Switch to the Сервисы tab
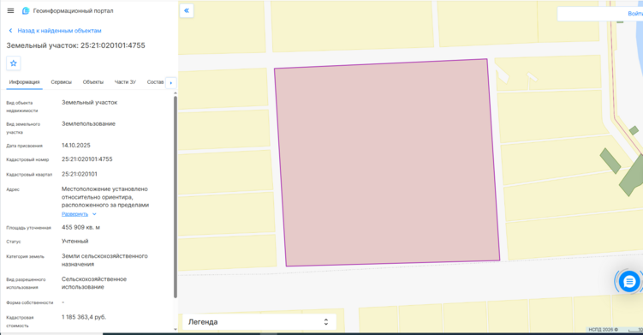643x335 pixels. tap(61, 82)
